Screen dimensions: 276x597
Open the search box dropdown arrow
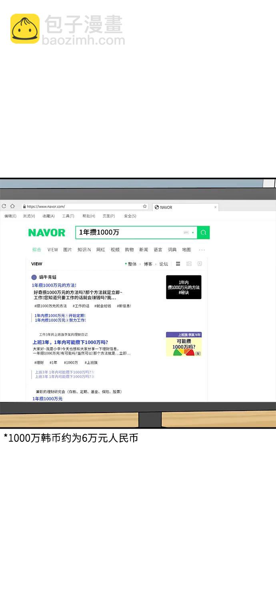click(193, 233)
